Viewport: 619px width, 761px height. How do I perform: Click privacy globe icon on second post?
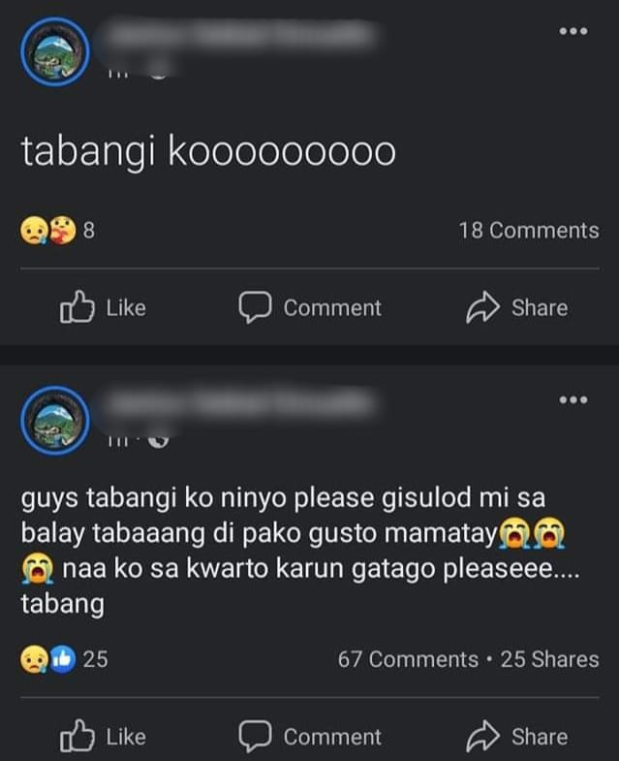(158, 440)
